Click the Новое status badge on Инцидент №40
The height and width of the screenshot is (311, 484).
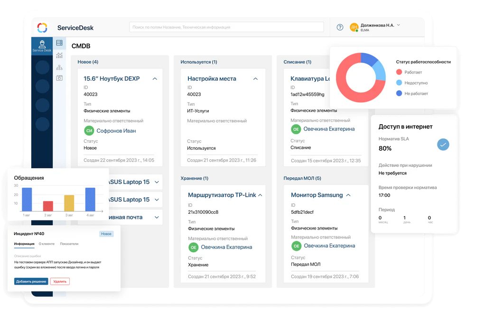tap(106, 234)
